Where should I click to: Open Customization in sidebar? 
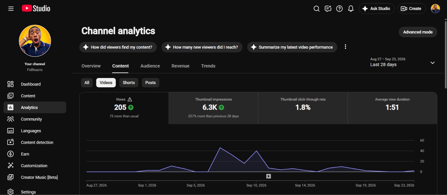coord(35,166)
